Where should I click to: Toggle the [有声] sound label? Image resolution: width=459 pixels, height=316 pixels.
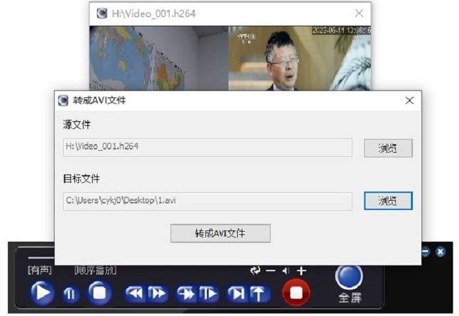tap(40, 270)
